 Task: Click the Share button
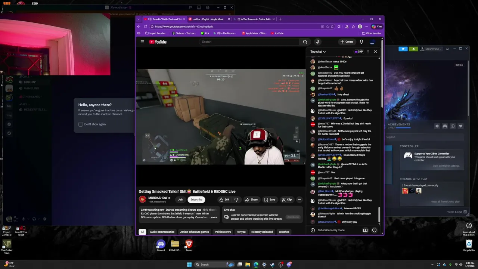click(x=251, y=200)
